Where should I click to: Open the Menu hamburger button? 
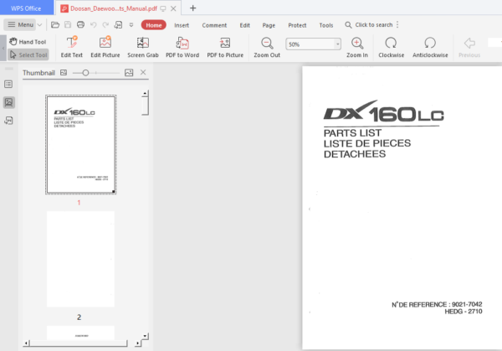[20, 24]
